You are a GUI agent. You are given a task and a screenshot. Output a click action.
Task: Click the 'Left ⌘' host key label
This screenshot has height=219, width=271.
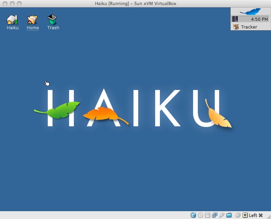tap(256, 215)
